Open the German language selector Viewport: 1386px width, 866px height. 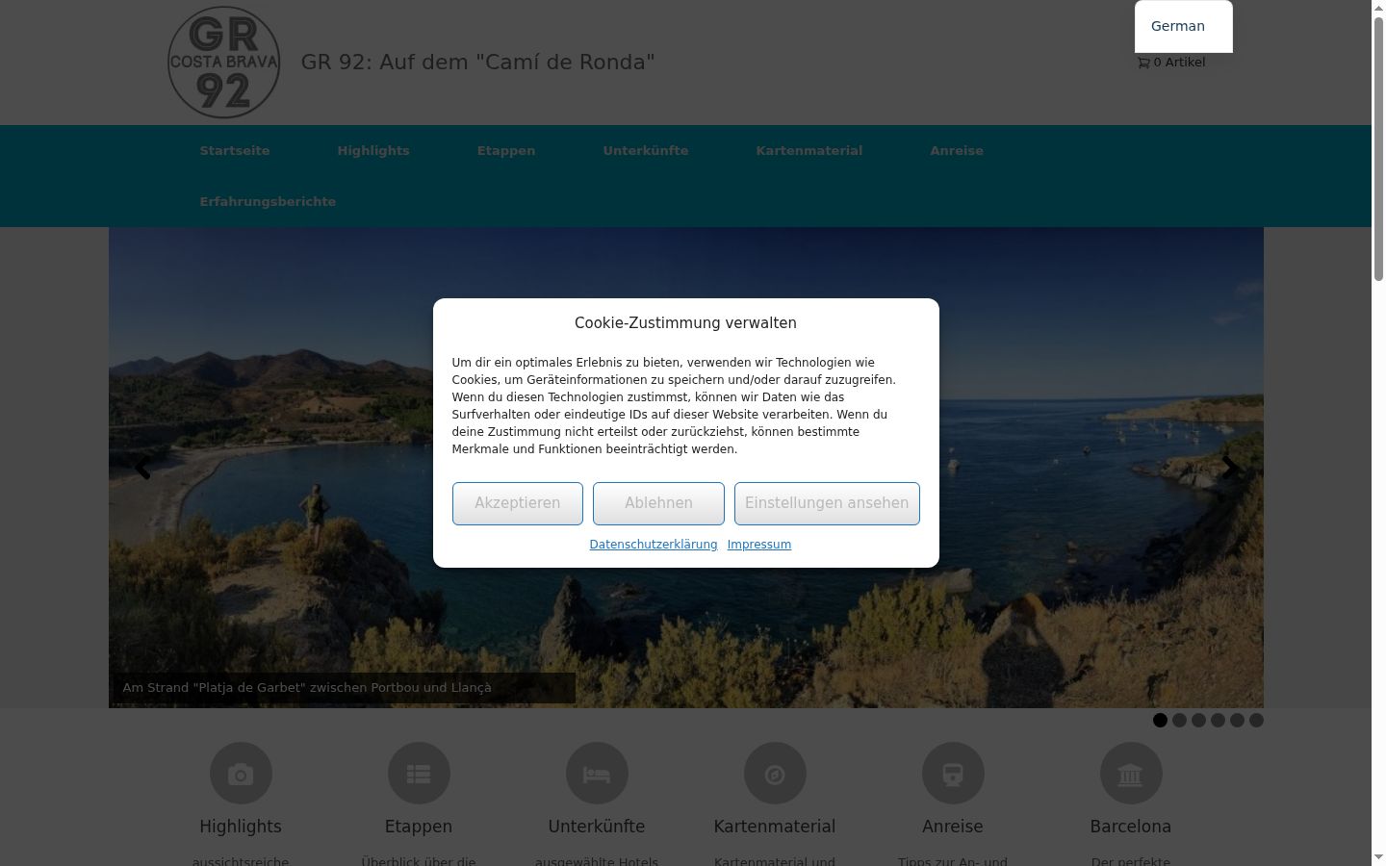pos(1183,26)
